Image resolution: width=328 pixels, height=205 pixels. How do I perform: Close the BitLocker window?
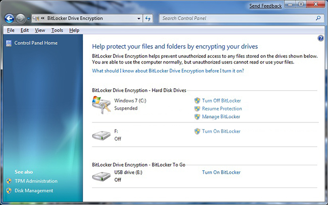click(x=316, y=5)
